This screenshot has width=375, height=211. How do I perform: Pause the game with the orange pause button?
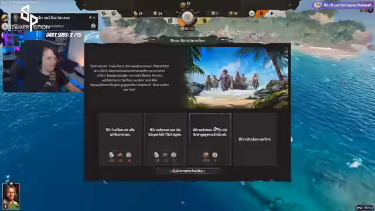[x=261, y=13]
